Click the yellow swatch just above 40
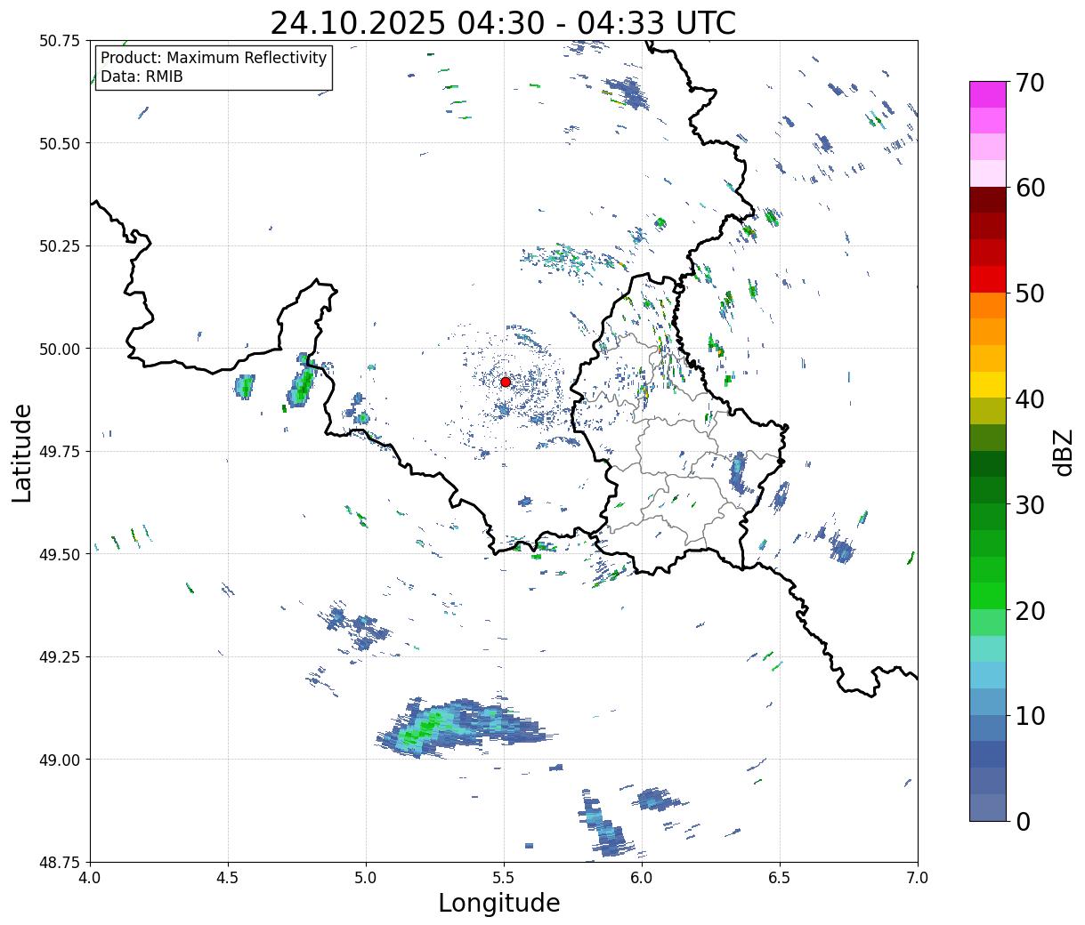 [988, 384]
